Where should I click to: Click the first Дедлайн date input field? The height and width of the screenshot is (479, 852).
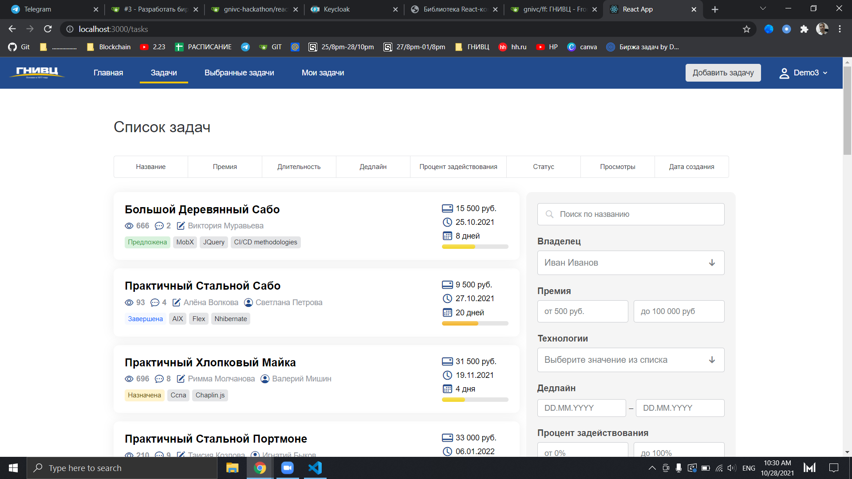coord(581,408)
